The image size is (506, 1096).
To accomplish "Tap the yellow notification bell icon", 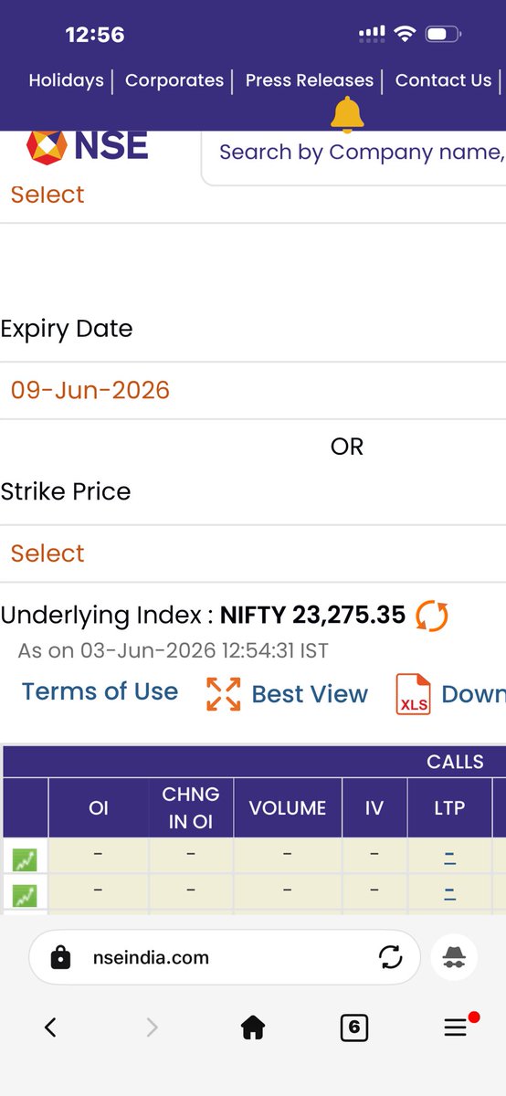I will pos(346,115).
